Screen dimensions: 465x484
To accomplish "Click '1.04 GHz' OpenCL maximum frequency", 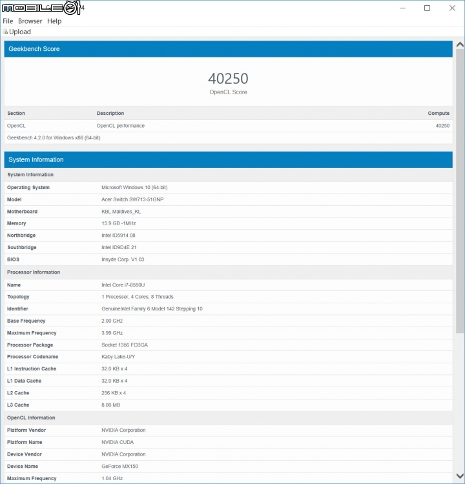I will point(112,478).
